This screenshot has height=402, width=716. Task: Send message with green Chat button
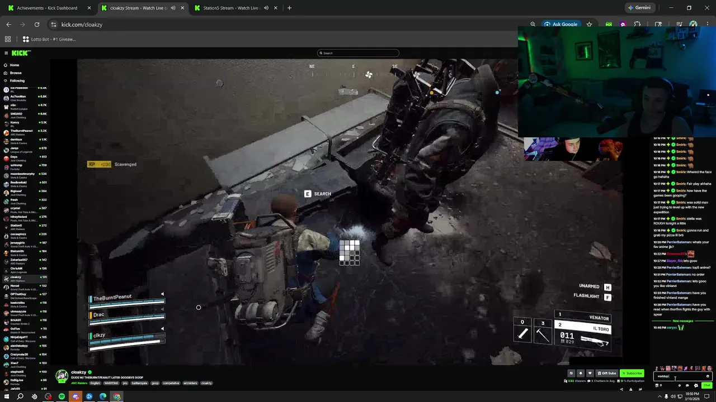pyautogui.click(x=706, y=385)
